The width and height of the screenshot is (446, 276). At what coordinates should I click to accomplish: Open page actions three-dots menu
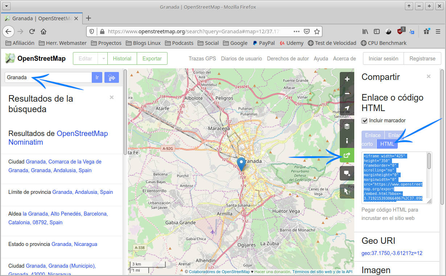(297, 31)
